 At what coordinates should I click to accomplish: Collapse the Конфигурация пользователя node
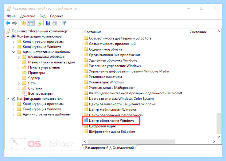pos(8,99)
